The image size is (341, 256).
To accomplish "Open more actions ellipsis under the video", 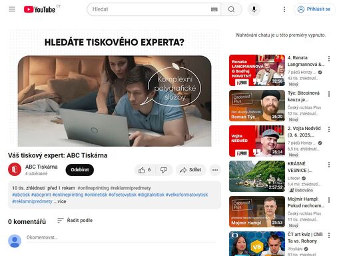I will pyautogui.click(x=215, y=170).
